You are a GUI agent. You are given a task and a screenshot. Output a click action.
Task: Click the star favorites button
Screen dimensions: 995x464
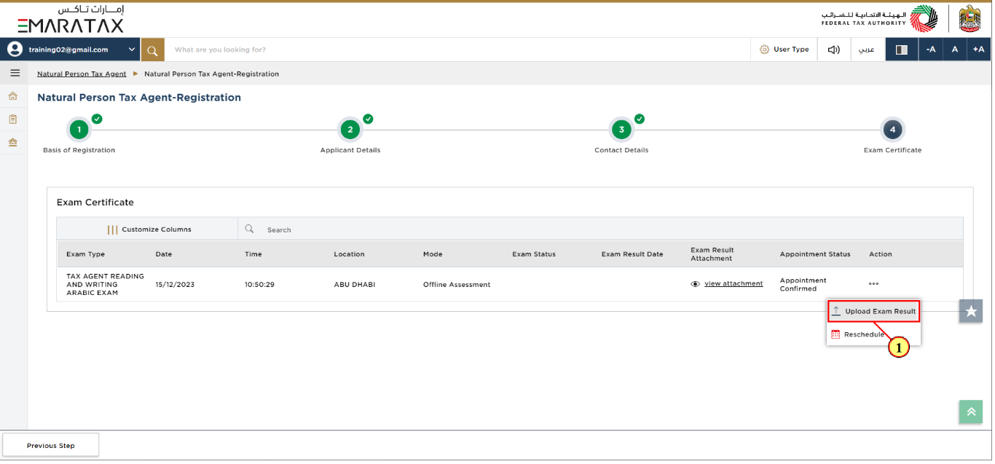(x=971, y=311)
